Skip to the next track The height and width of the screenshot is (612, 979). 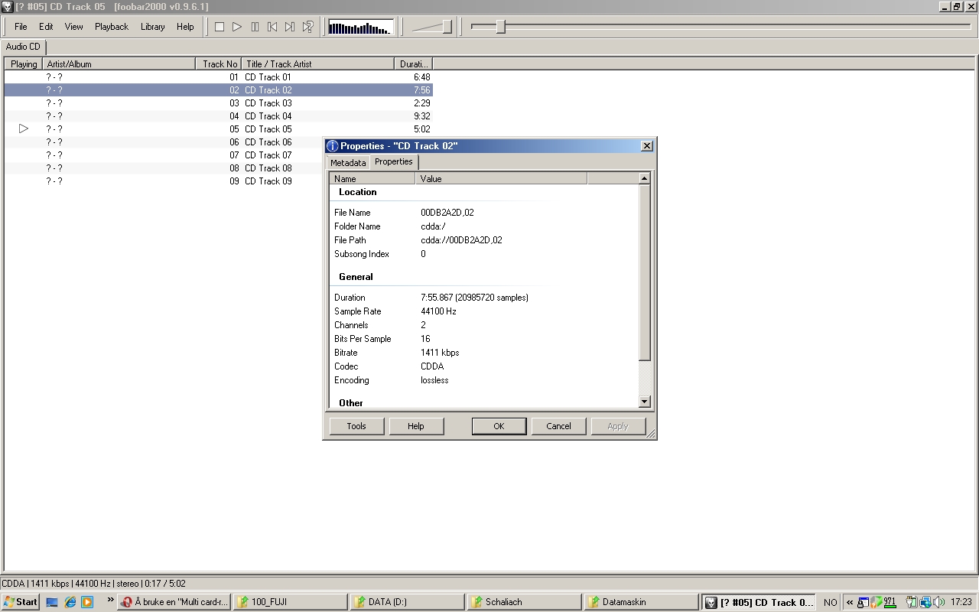290,27
